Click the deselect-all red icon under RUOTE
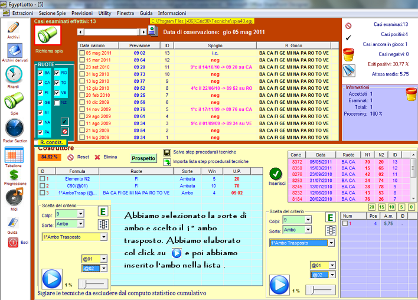This screenshot has height=300, width=418. 64,132
